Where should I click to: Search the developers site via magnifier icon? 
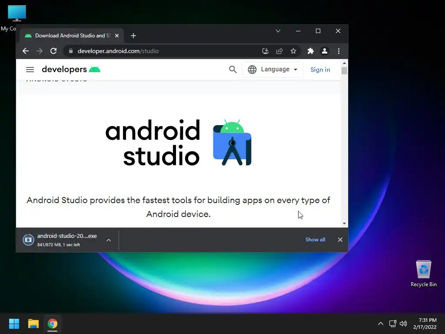pos(233,70)
